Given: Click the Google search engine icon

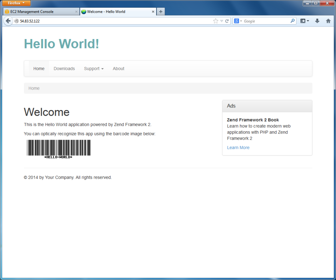Looking at the screenshot, I should 236,21.
